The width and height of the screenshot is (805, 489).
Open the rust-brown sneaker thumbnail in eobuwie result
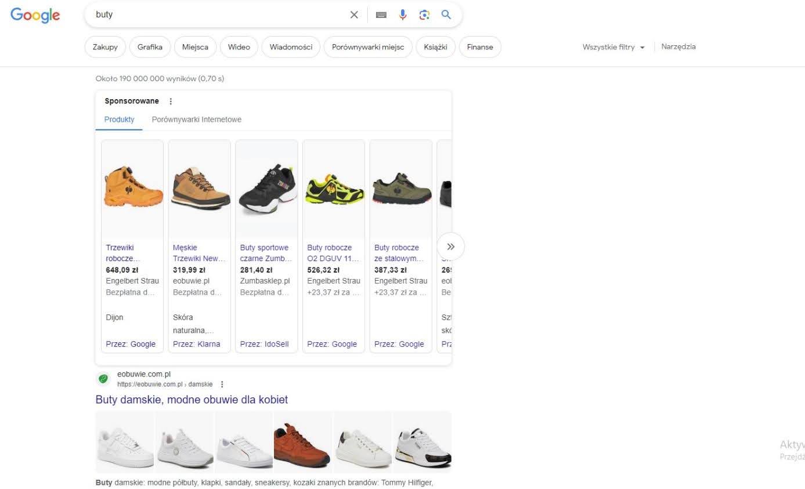click(303, 441)
